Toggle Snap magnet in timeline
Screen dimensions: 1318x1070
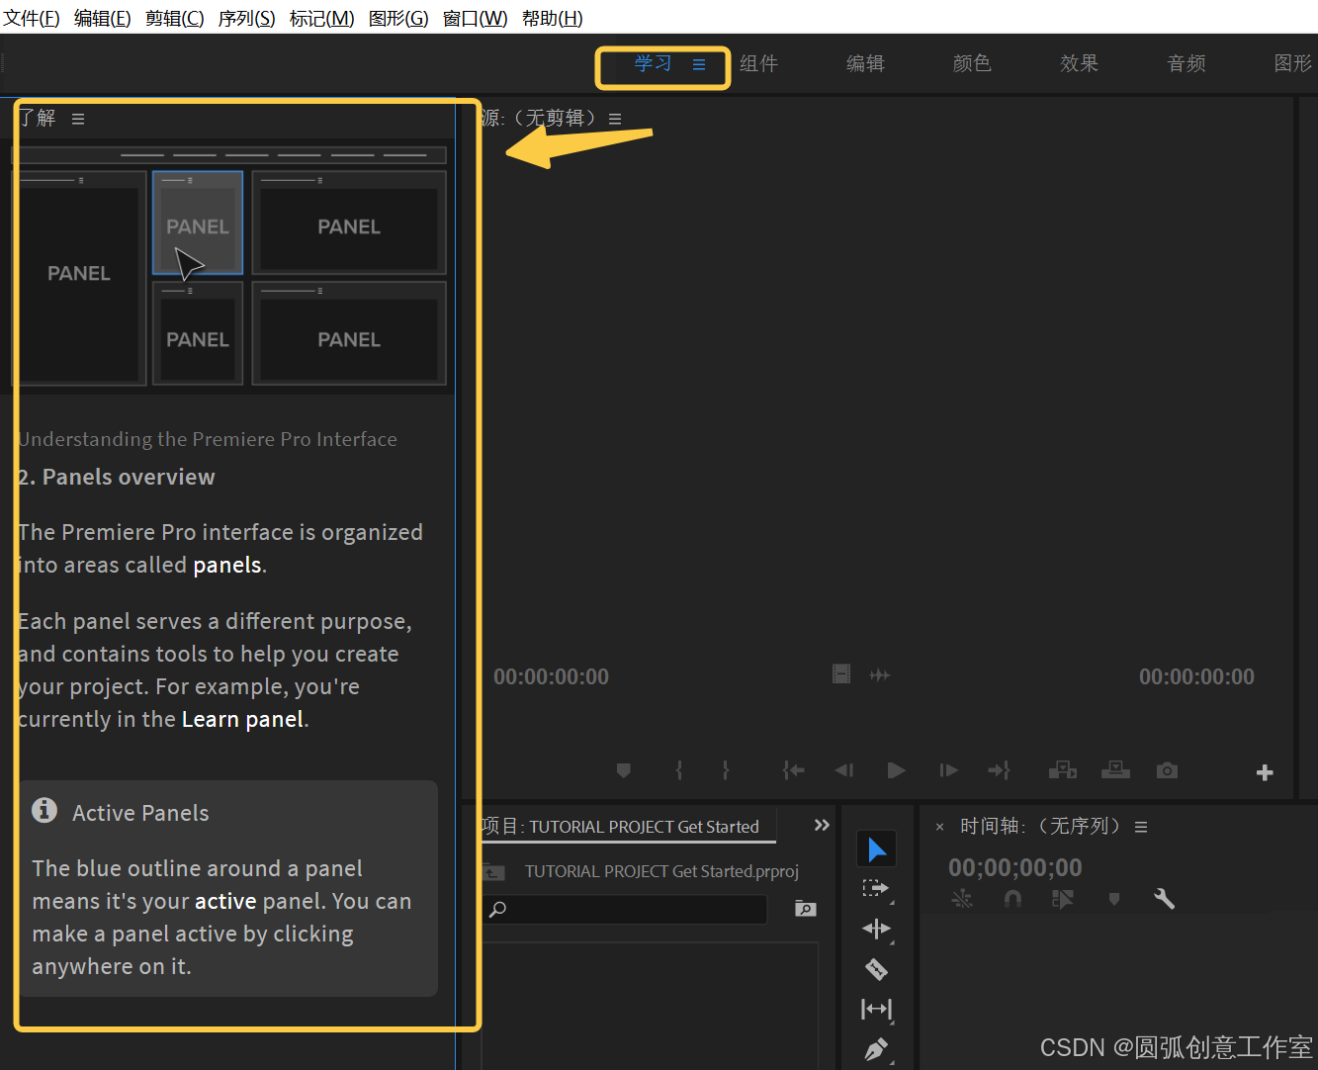1012,899
